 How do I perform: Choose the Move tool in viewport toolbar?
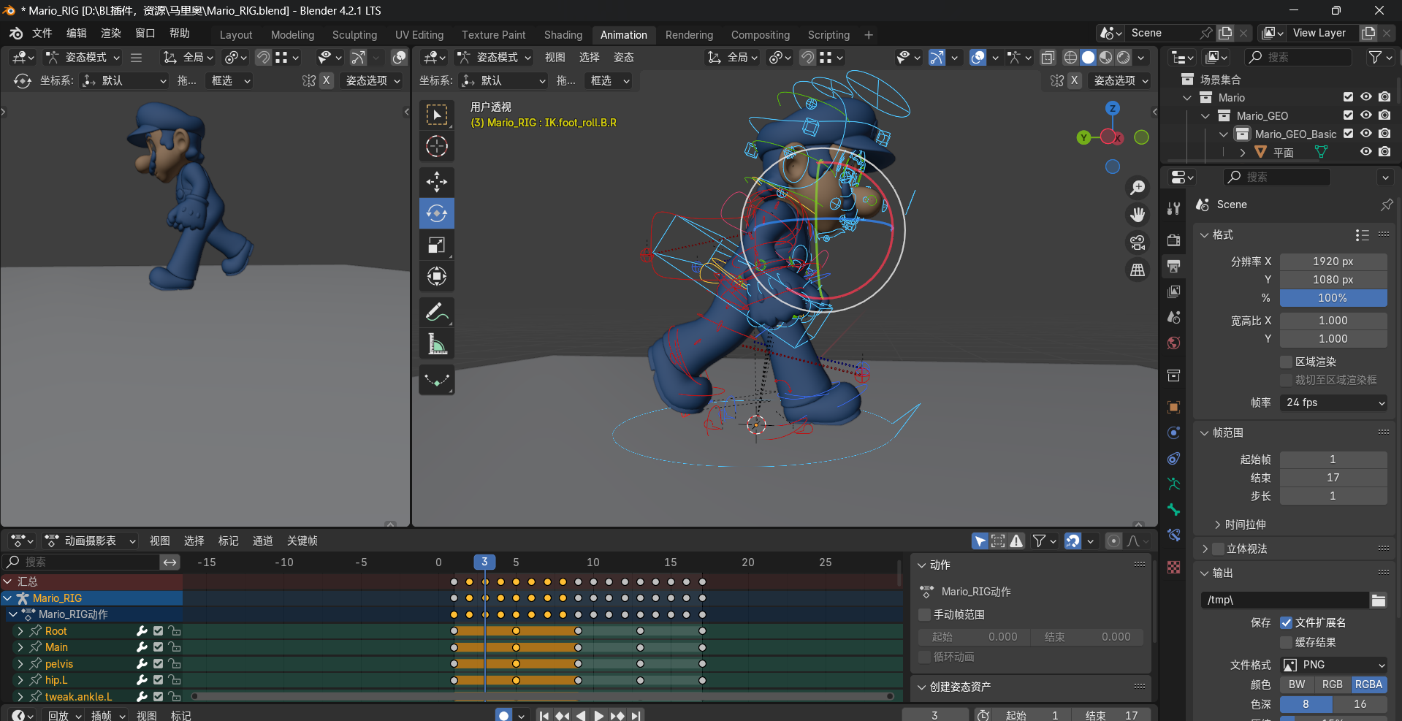point(437,181)
